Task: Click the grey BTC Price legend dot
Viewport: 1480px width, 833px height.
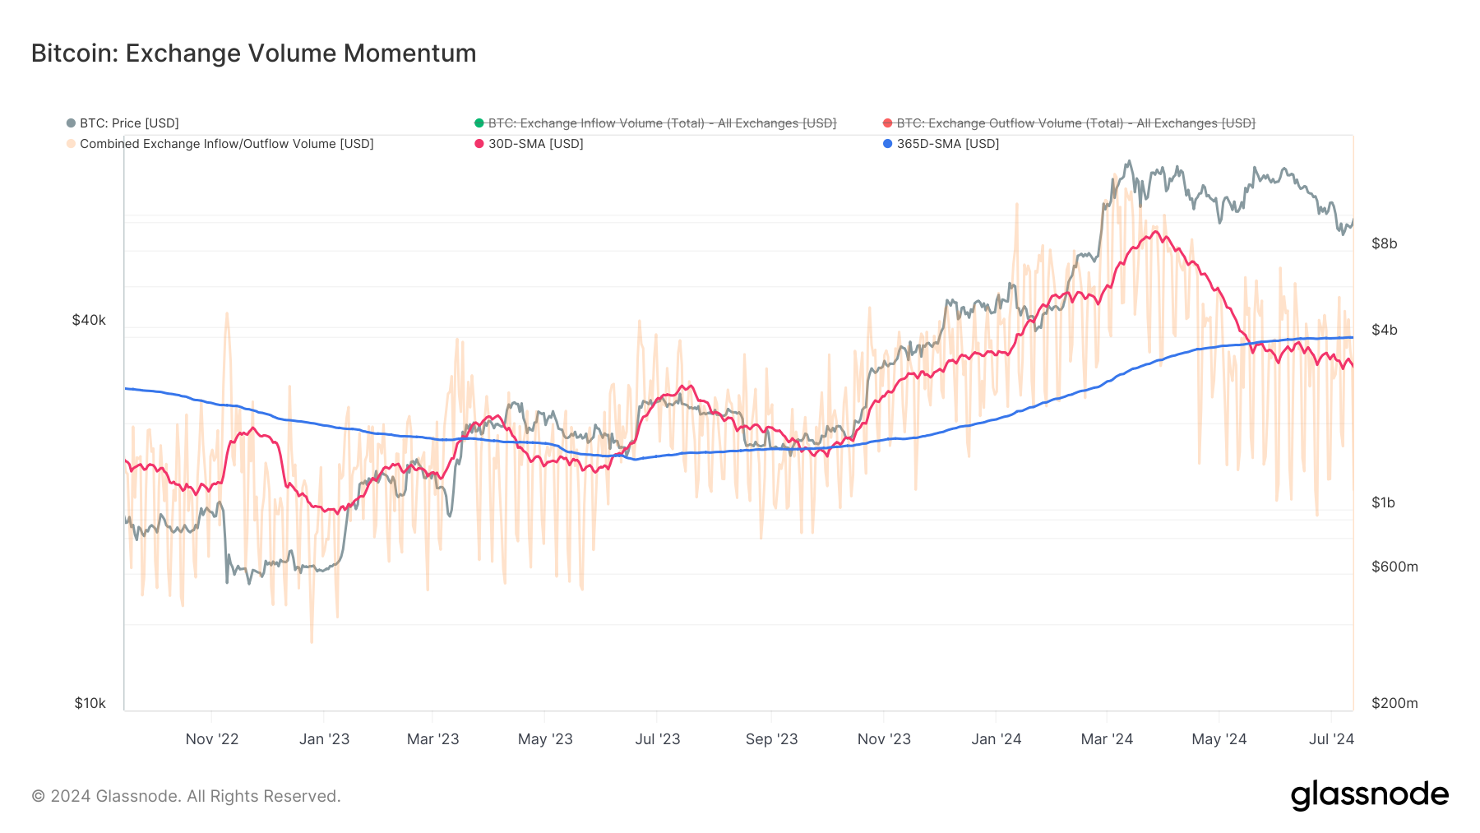Action: pos(71,123)
